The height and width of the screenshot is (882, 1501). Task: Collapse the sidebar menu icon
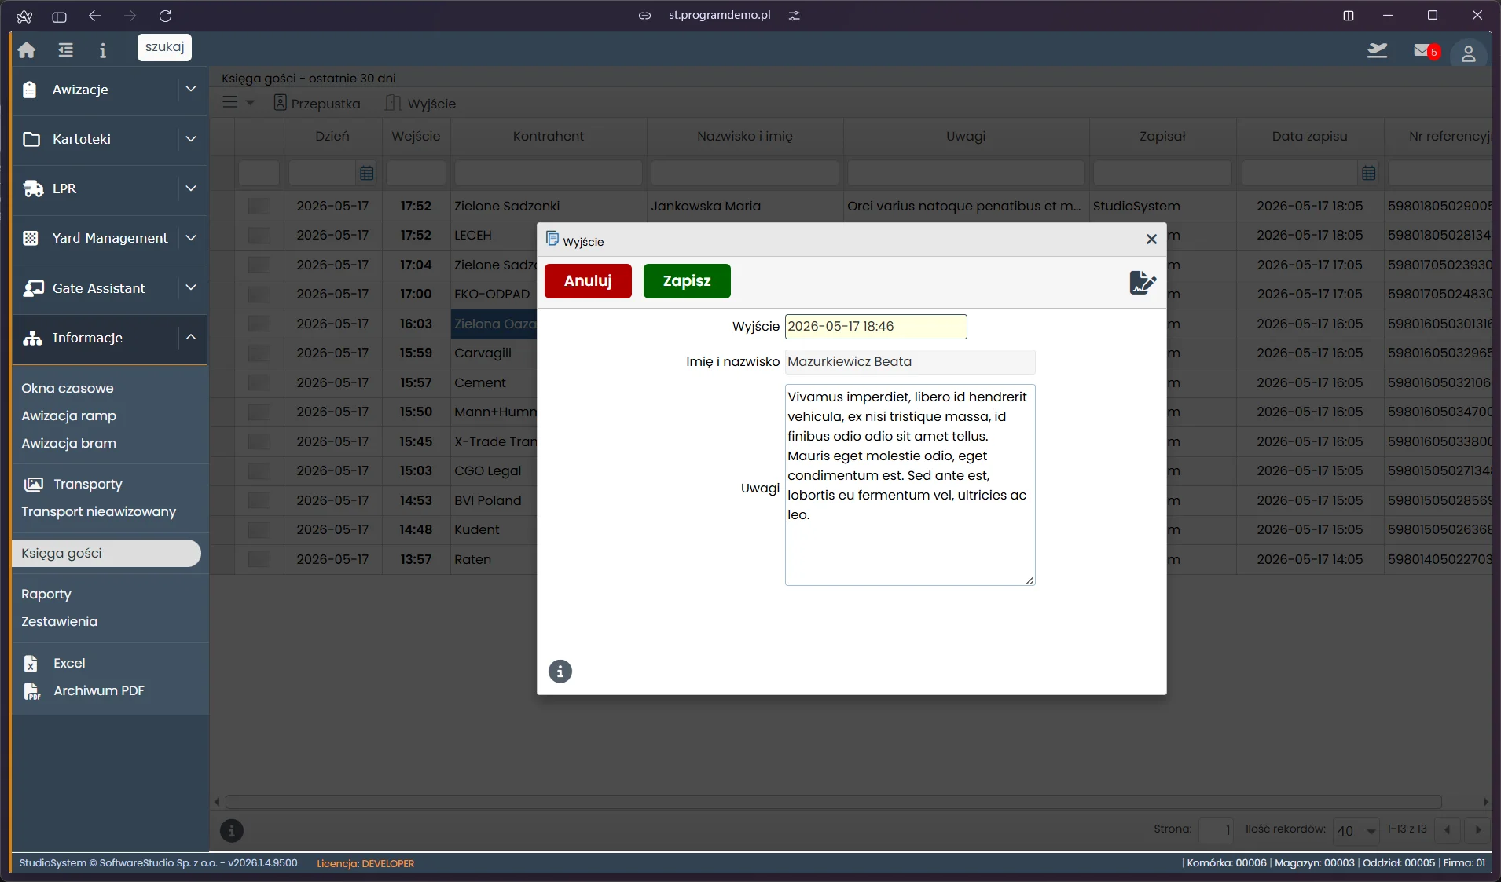[66, 50]
